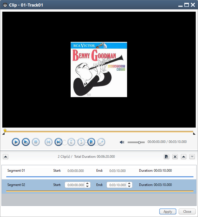Screen dimensions: 198x217
Task: Select the Segment 02 row
Action: tap(99, 187)
